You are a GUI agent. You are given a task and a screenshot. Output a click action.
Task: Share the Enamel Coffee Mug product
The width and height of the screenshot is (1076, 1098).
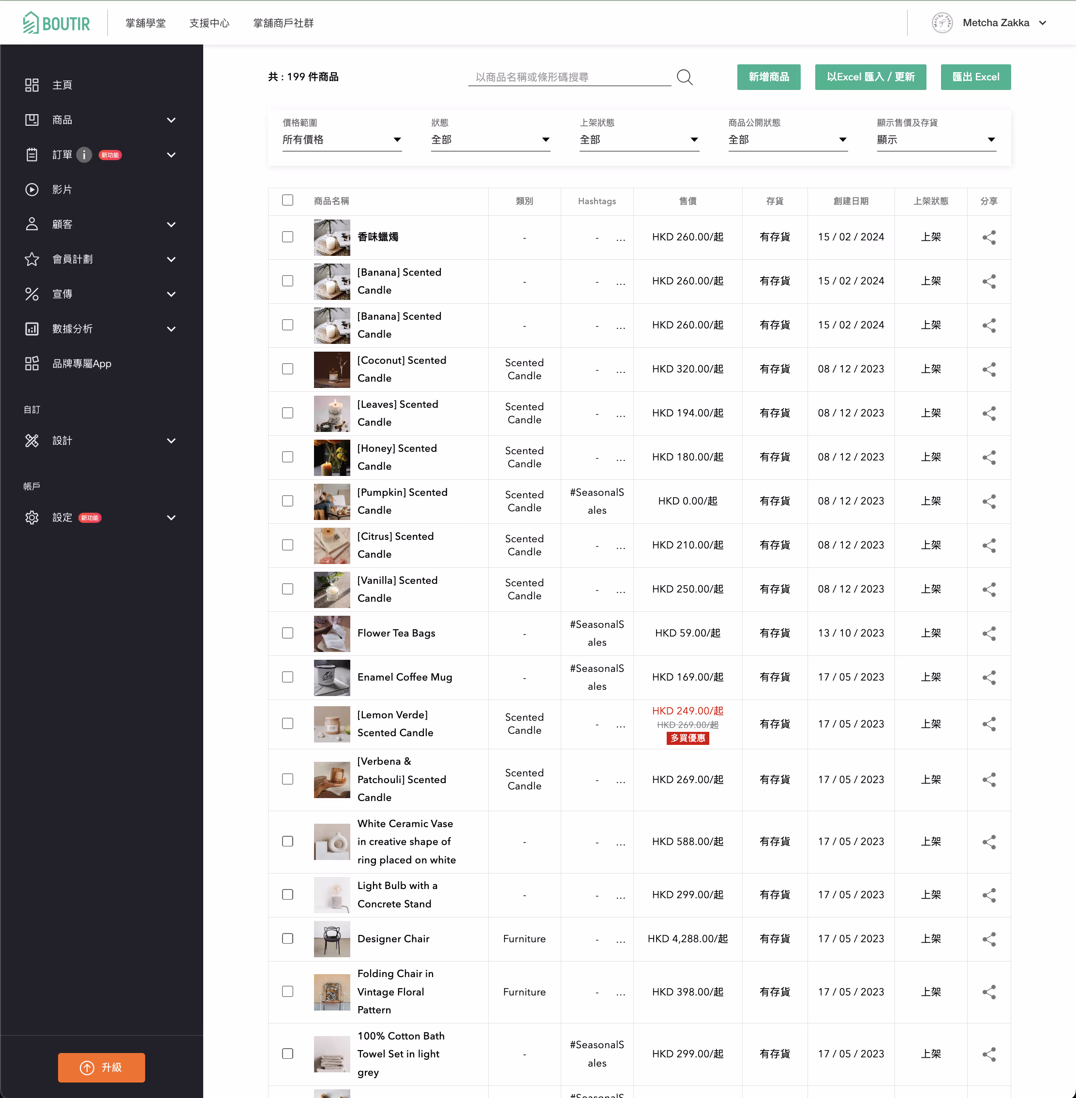tap(988, 678)
